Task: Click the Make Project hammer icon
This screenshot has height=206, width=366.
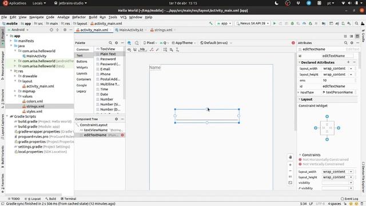Action: (211, 23)
